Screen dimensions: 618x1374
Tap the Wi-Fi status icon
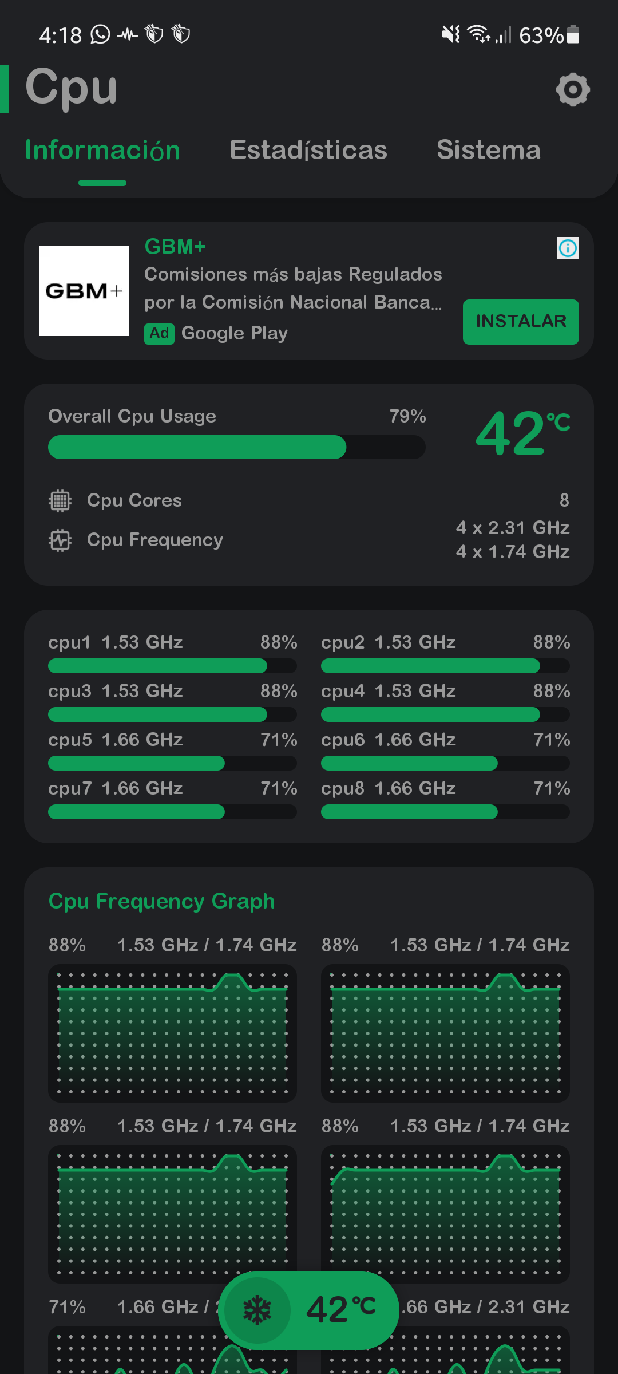(478, 35)
